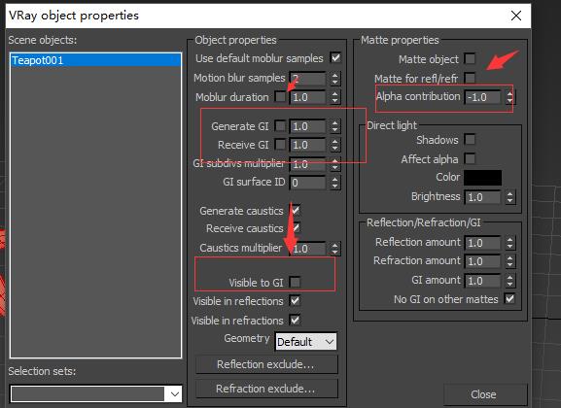
Task: Enable the Affect alpha checkbox
Action: (x=470, y=158)
